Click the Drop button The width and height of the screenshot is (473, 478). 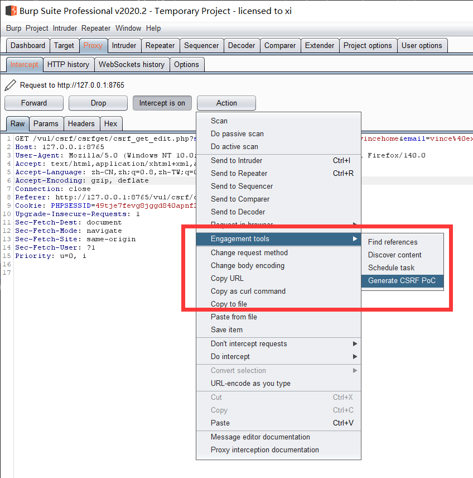tap(98, 103)
